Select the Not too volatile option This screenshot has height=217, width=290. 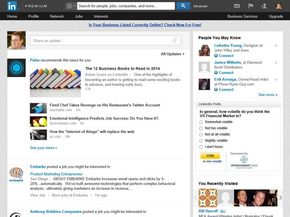click(x=201, y=129)
